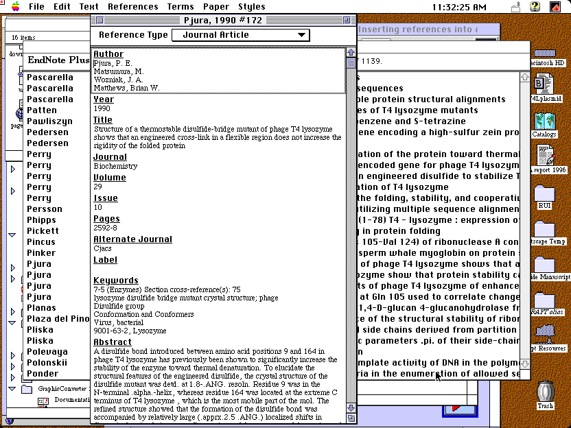Open the Paper menu
Image resolution: width=571 pixels, height=428 pixels.
coord(216,7)
